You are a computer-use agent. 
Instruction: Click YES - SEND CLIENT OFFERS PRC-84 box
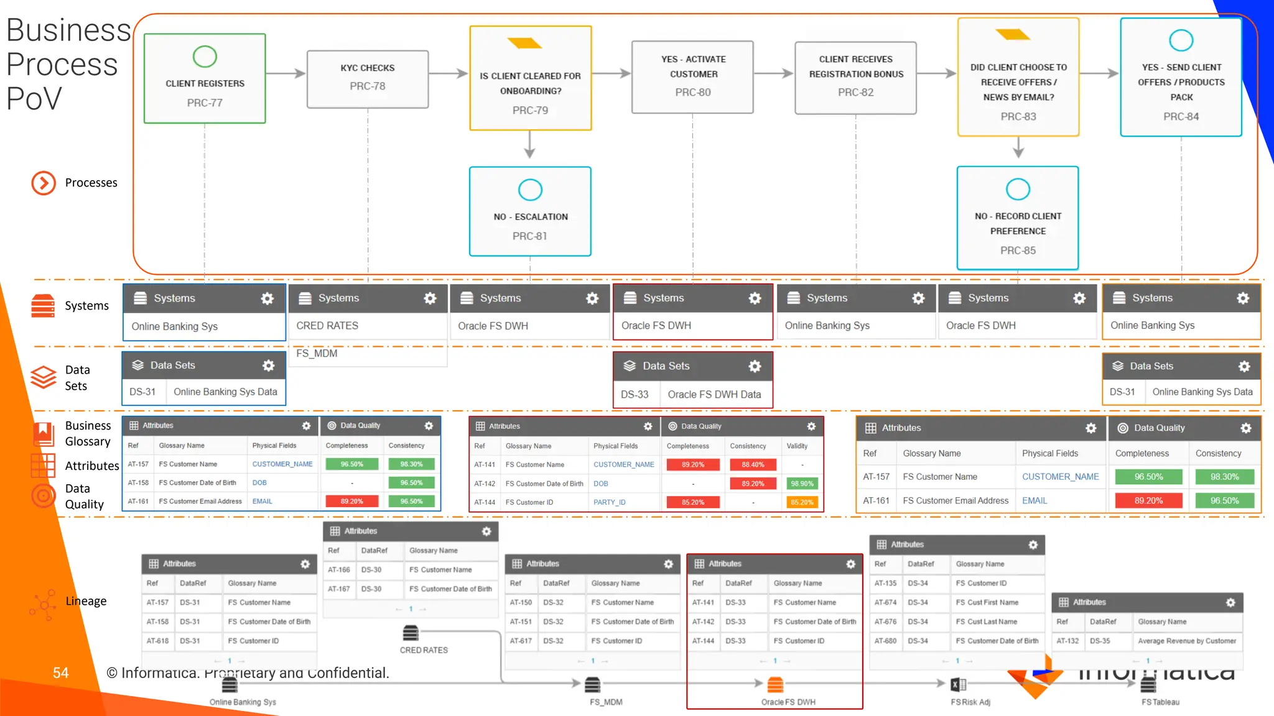click(x=1181, y=77)
